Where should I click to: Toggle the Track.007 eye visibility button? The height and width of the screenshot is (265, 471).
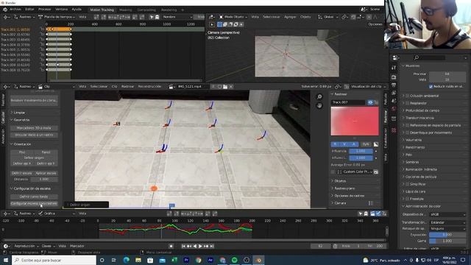pos(370,102)
